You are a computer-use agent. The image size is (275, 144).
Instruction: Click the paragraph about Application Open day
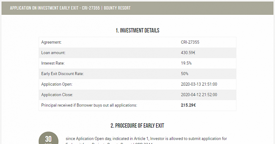[146, 141]
